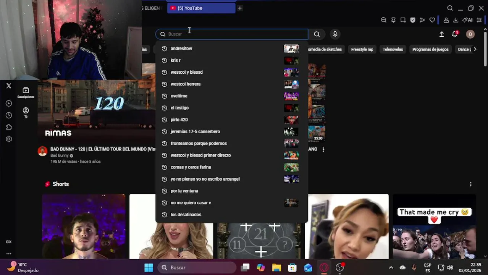Choose the andresitow search suggestion

pyautogui.click(x=231, y=49)
